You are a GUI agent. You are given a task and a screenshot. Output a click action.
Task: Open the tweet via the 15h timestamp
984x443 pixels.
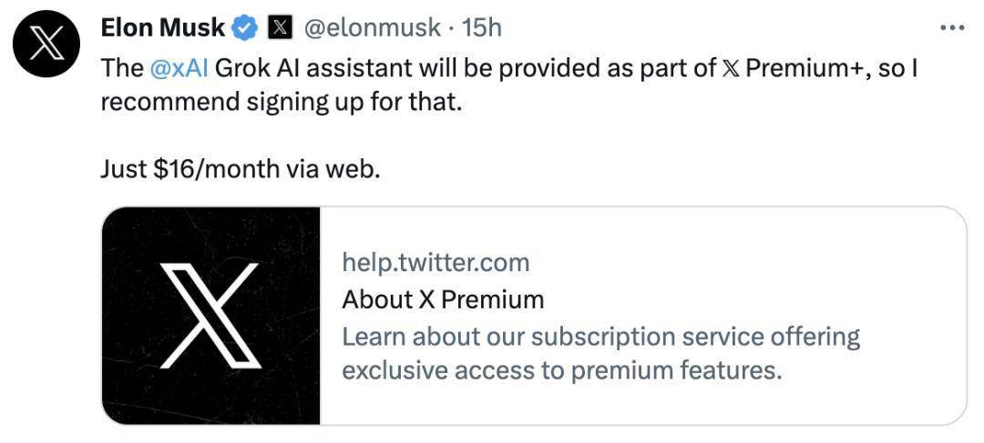click(482, 28)
